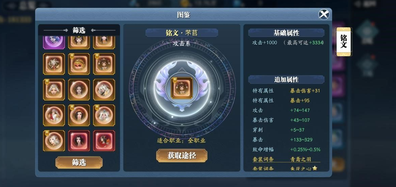Close the 图鉴 dialog
Image resolution: width=396 pixels, height=187 pixels.
click(x=324, y=15)
